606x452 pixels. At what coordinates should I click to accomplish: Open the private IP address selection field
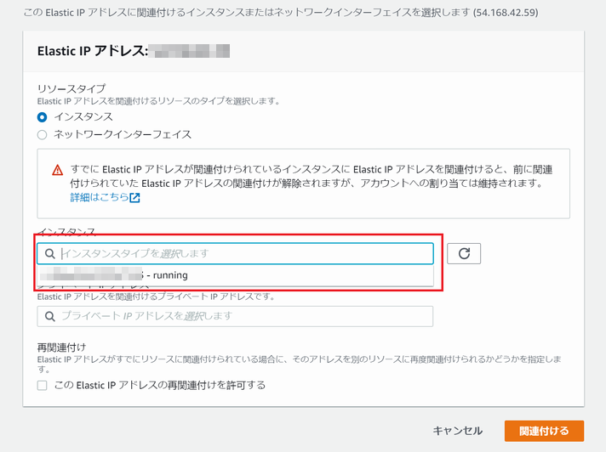tap(235, 316)
